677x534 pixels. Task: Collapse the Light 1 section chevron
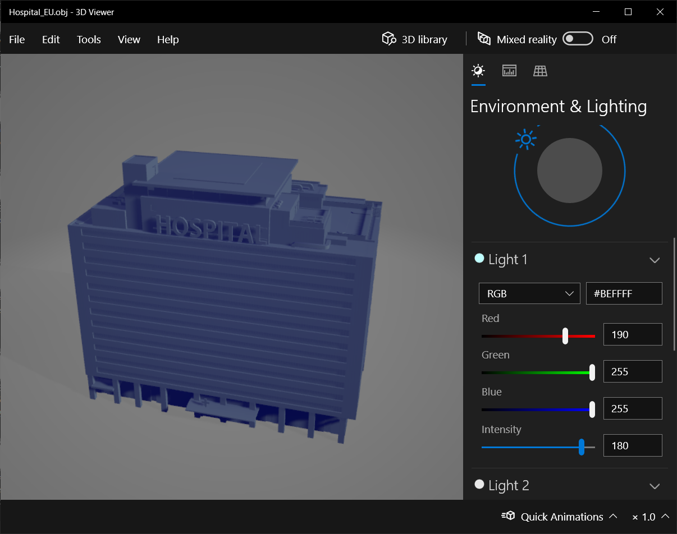[654, 260]
